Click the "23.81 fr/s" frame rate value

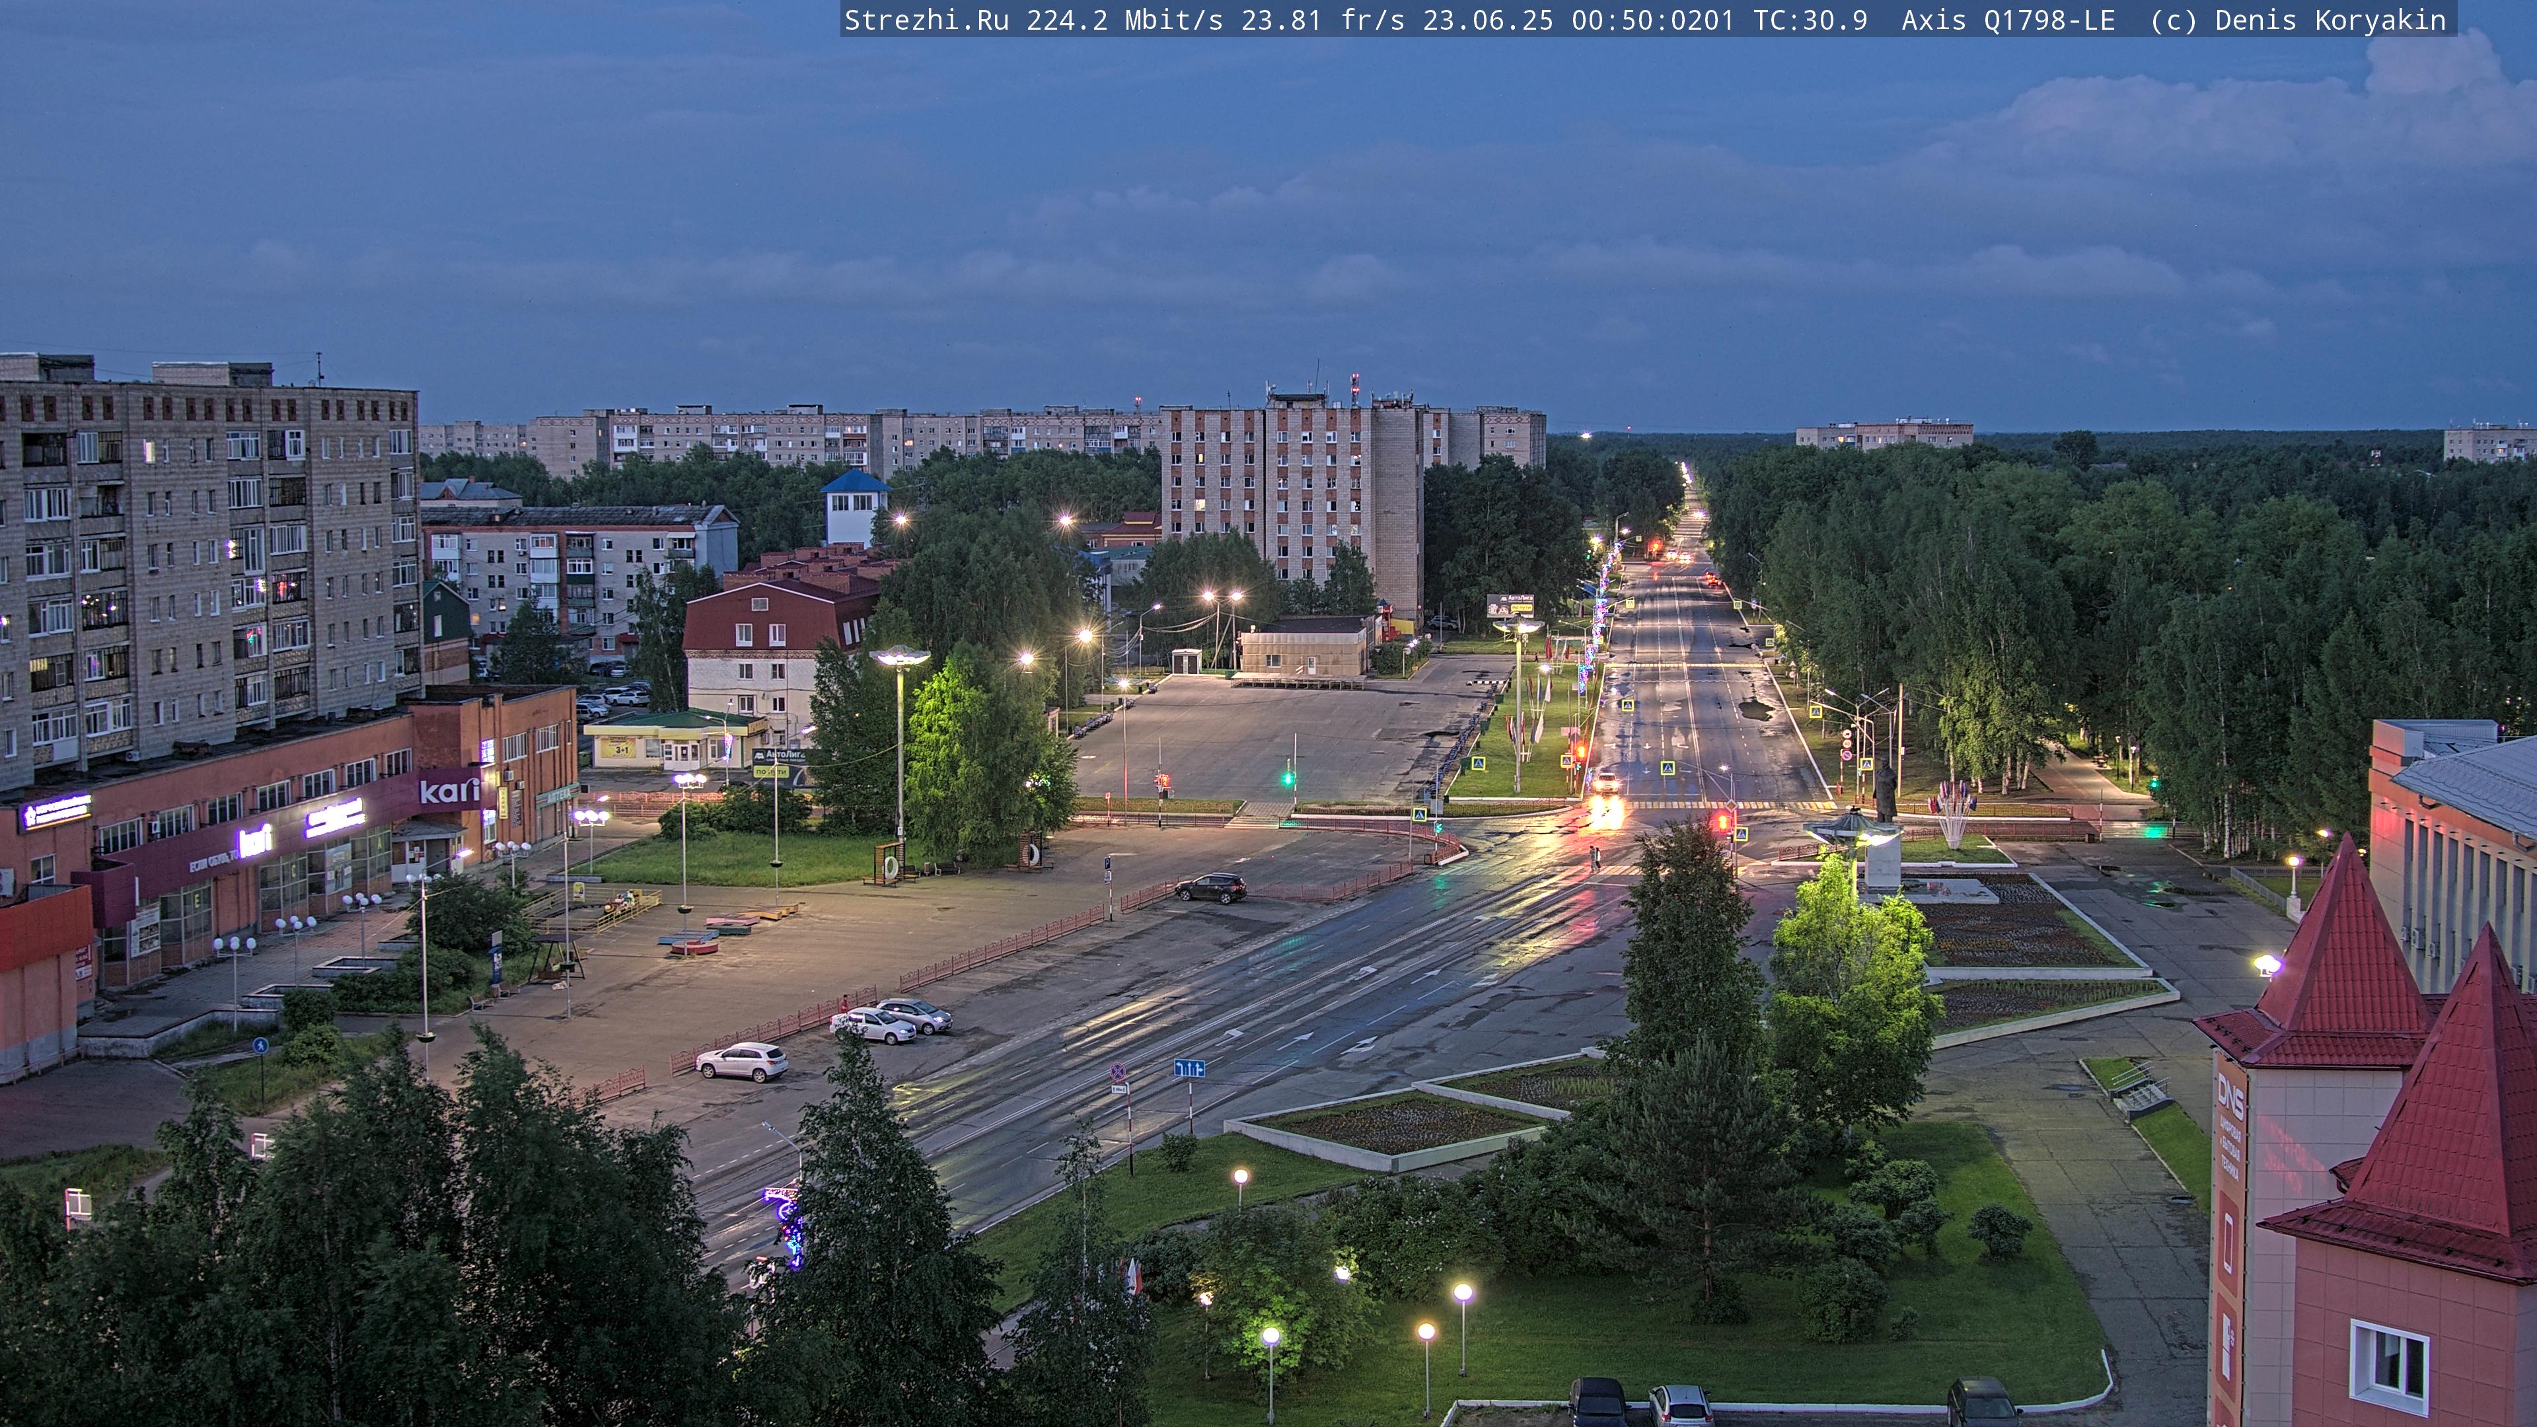[x=1321, y=20]
